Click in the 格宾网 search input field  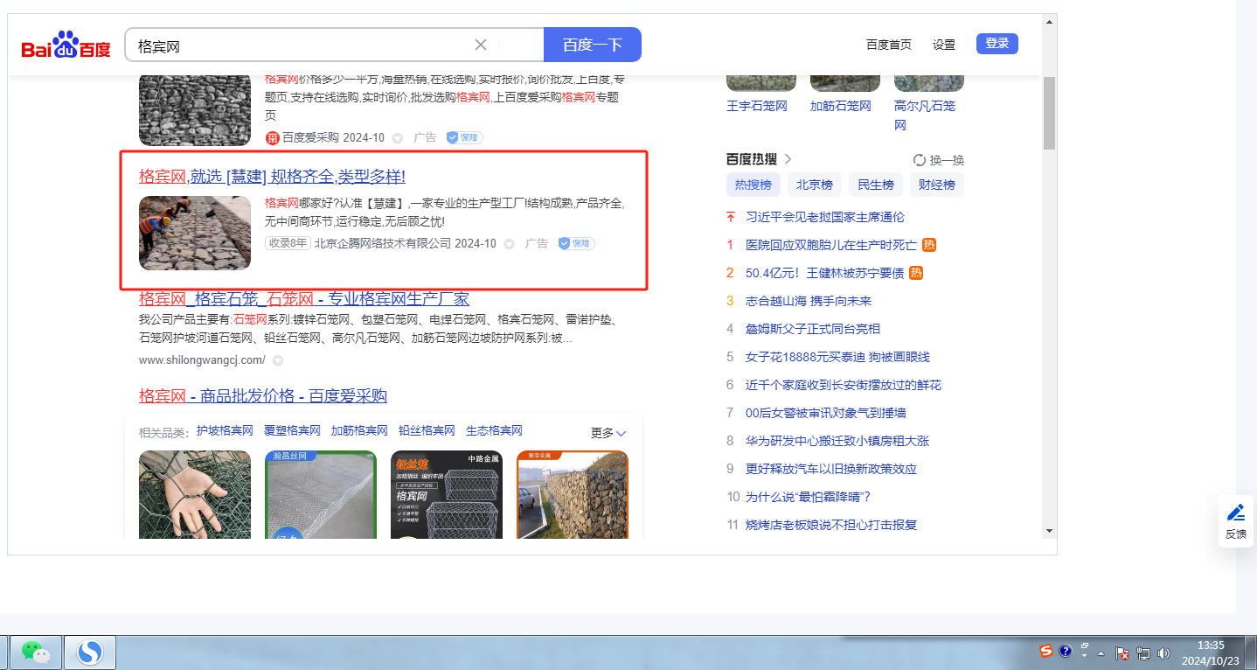click(x=297, y=45)
